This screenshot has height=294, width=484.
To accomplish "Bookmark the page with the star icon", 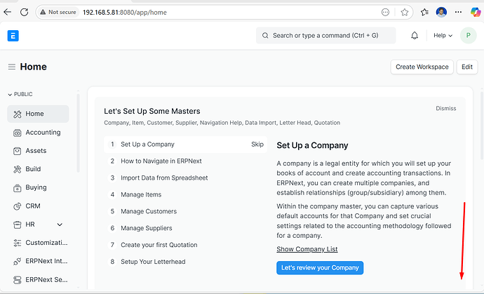I will (x=404, y=13).
